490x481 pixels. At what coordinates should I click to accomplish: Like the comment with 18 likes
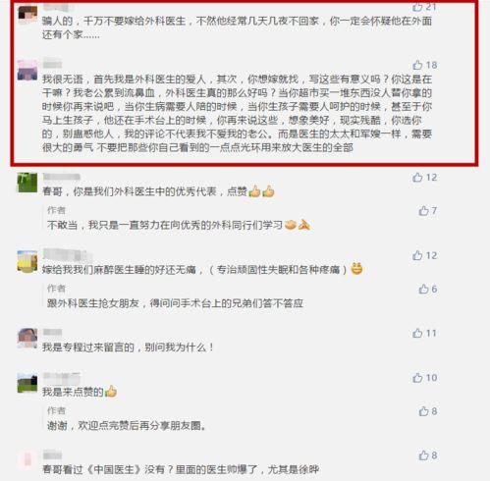click(x=417, y=65)
